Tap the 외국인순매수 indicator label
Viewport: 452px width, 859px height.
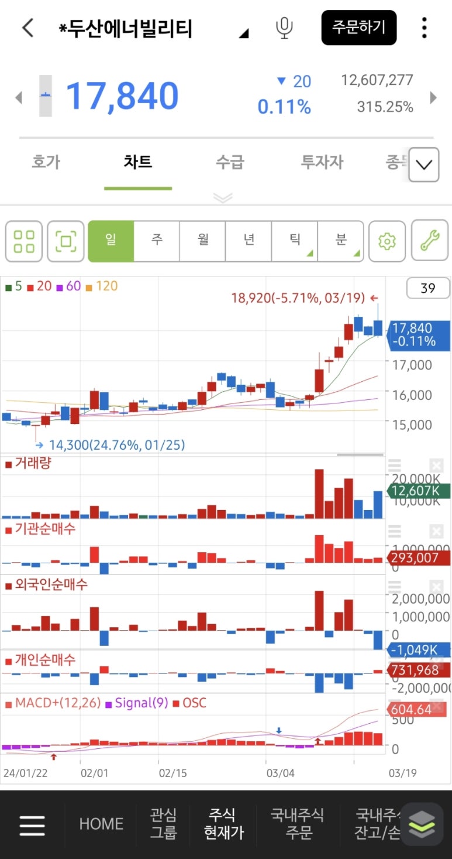click(x=46, y=584)
